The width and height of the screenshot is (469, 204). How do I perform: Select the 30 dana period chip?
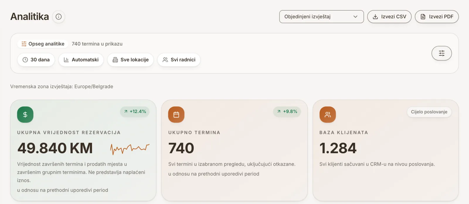click(36, 60)
